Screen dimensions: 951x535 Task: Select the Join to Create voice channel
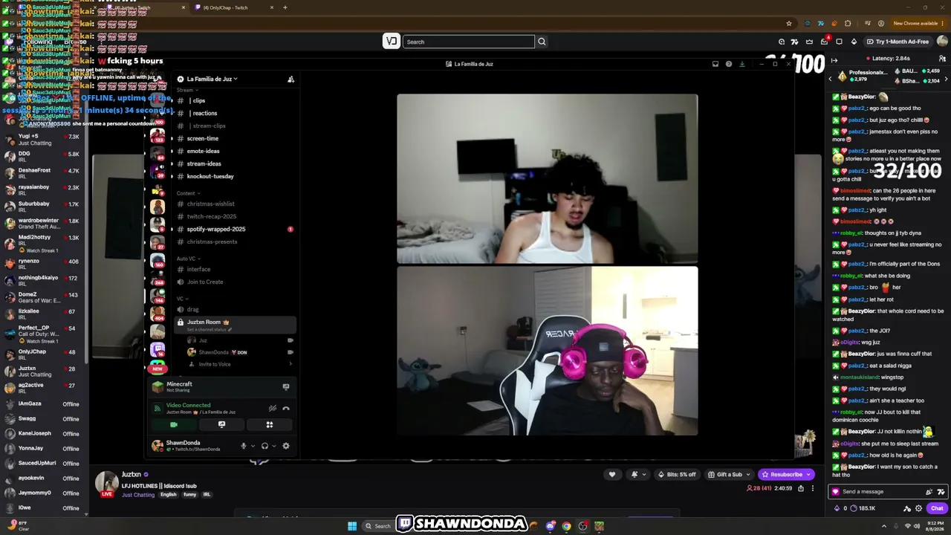(x=205, y=282)
